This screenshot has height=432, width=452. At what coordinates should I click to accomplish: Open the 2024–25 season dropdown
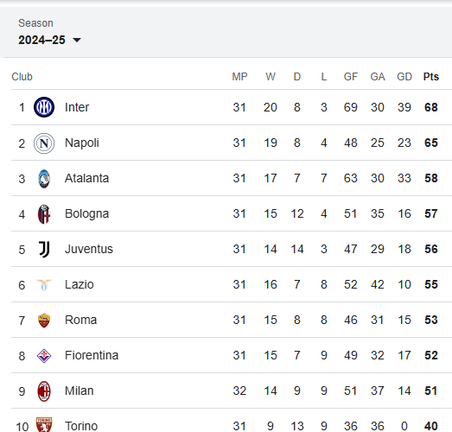point(49,40)
